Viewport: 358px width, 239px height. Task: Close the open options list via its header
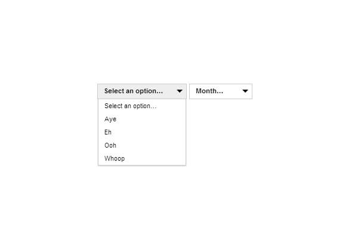coord(142,91)
